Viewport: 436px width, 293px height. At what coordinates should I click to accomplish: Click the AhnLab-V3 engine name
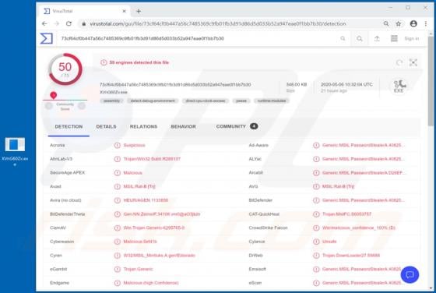(x=61, y=159)
